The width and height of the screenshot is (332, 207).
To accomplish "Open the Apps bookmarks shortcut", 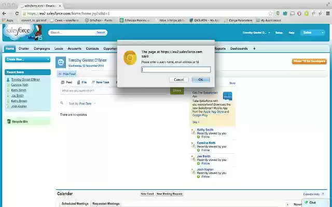I will [8, 21].
